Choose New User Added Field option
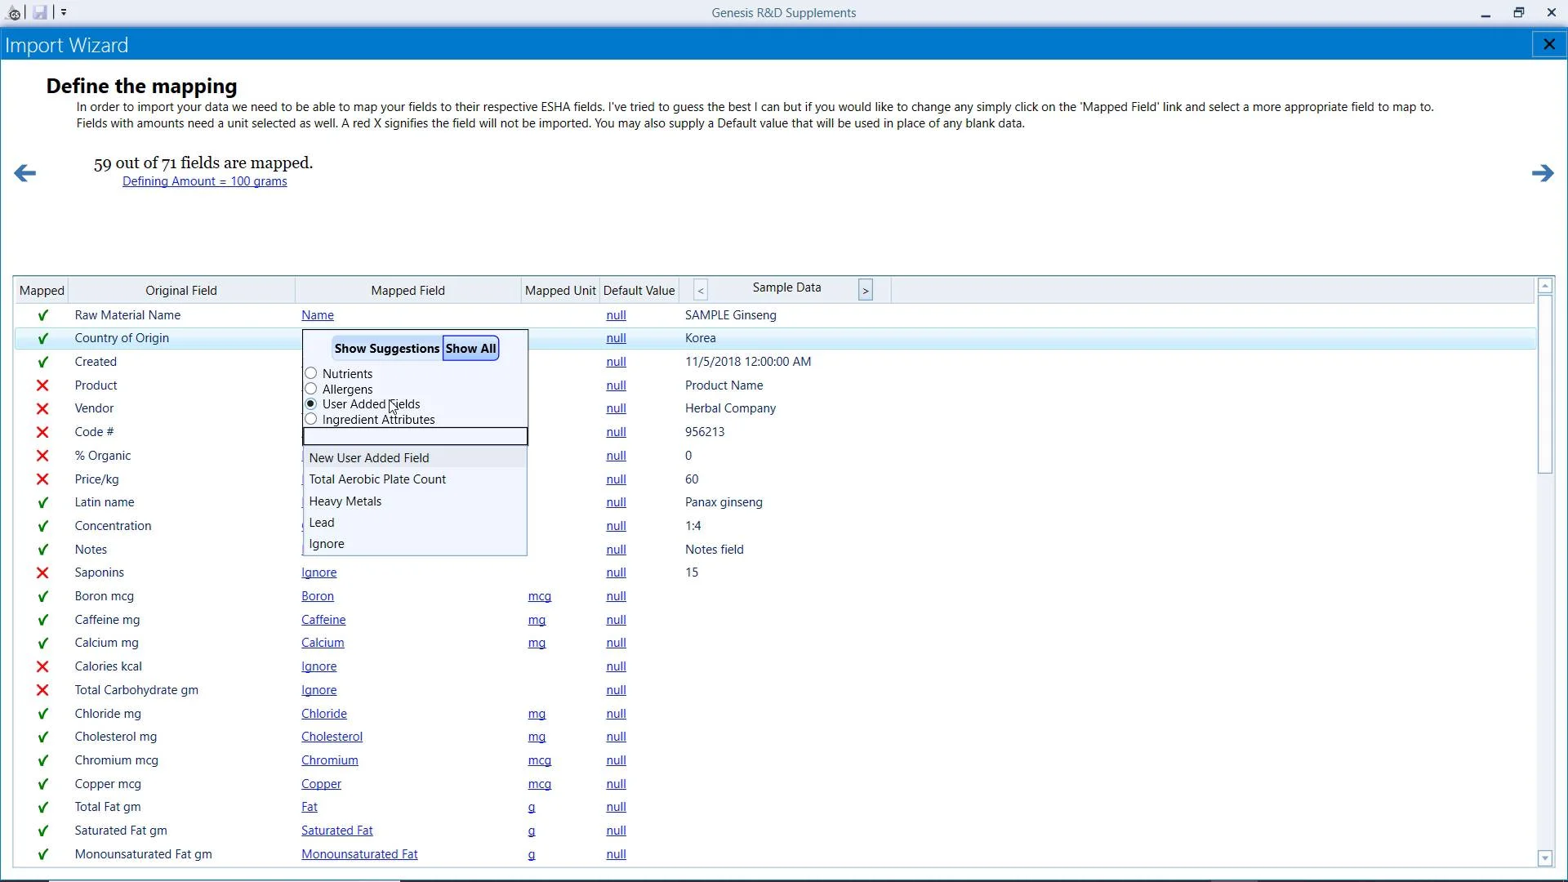This screenshot has height=882, width=1568. pos(415,458)
